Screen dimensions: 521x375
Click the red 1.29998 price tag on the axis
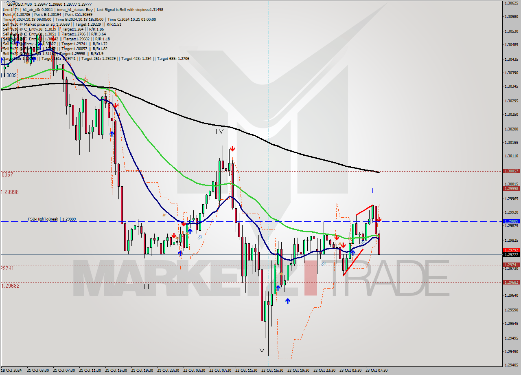tap(511, 188)
